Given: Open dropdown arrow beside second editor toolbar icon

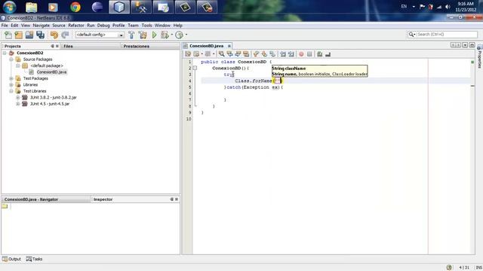Looking at the screenshot, I should pos(202,54).
